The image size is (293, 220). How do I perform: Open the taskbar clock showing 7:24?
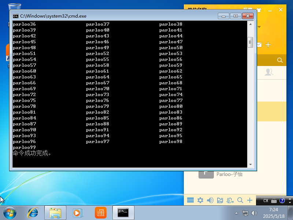point(274,213)
